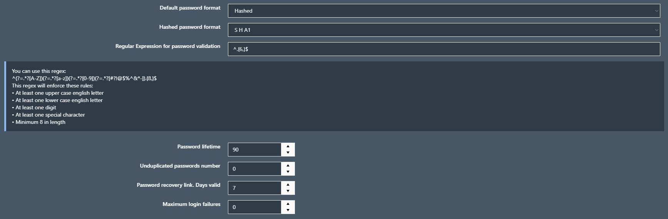
Task: Increase Password lifetime with up arrow
Action: click(288, 146)
